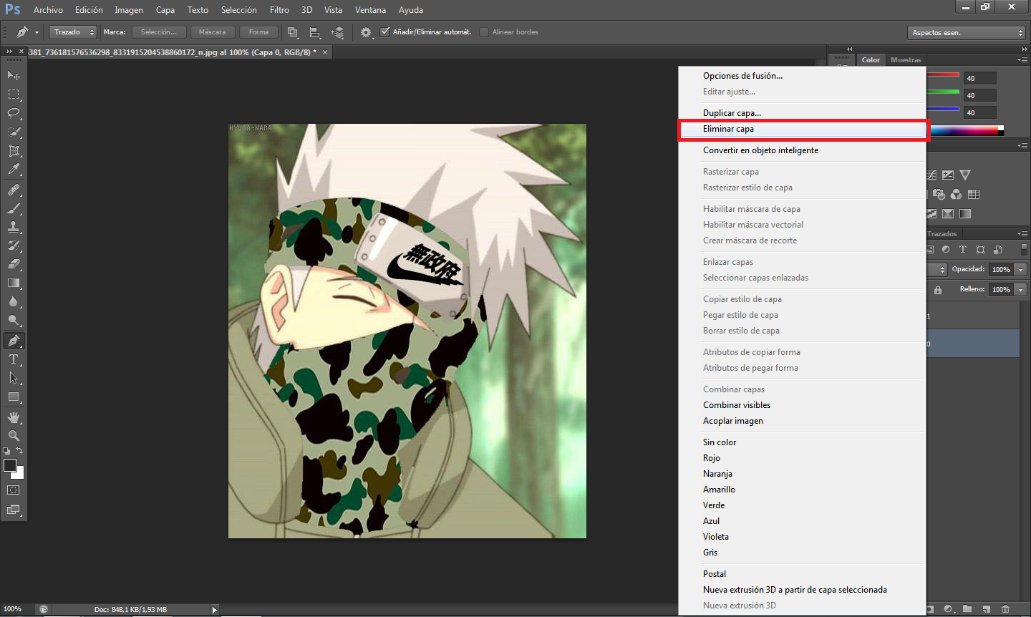Open the blend mode dropdown arrows

pyautogui.click(x=942, y=270)
